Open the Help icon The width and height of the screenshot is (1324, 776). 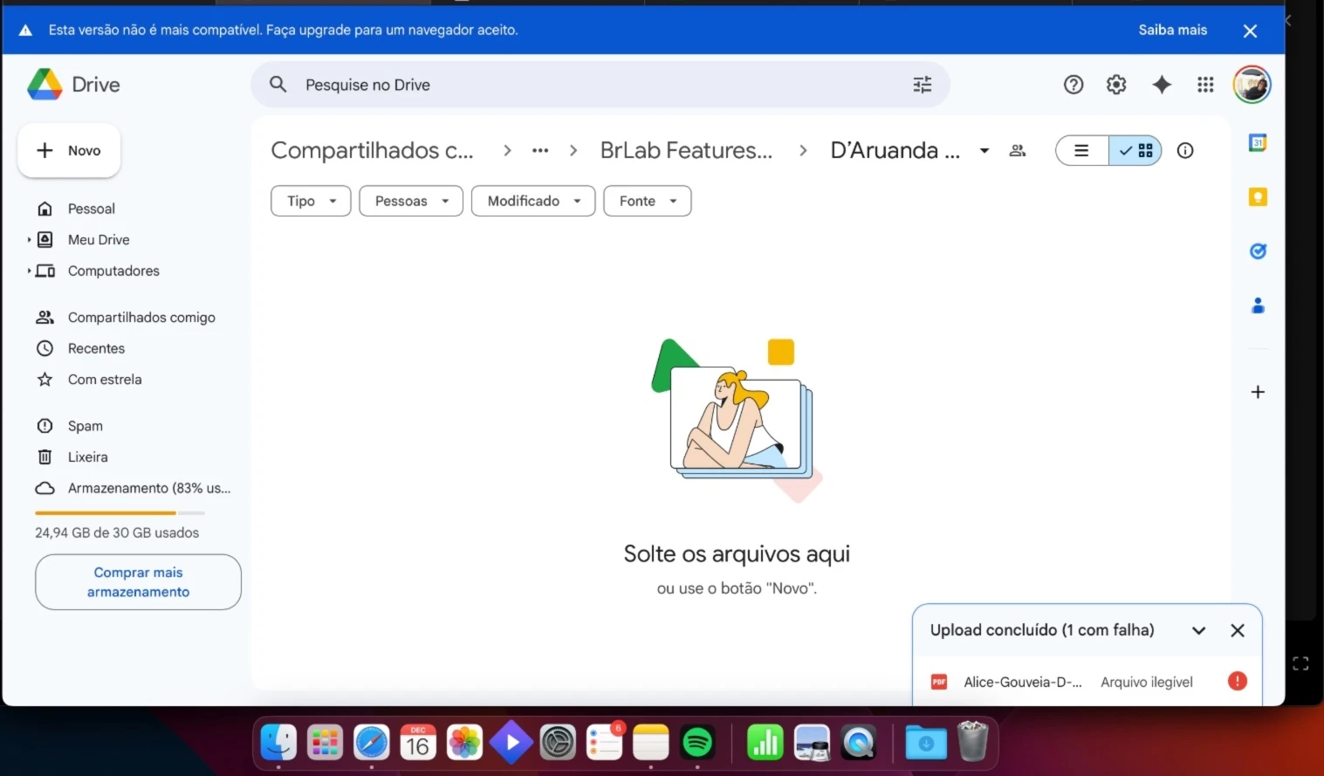point(1074,84)
